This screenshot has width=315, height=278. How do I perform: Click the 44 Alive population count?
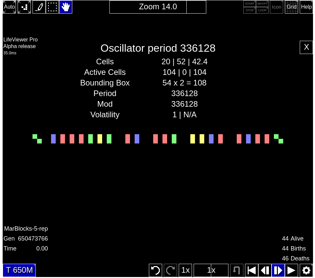293,239
